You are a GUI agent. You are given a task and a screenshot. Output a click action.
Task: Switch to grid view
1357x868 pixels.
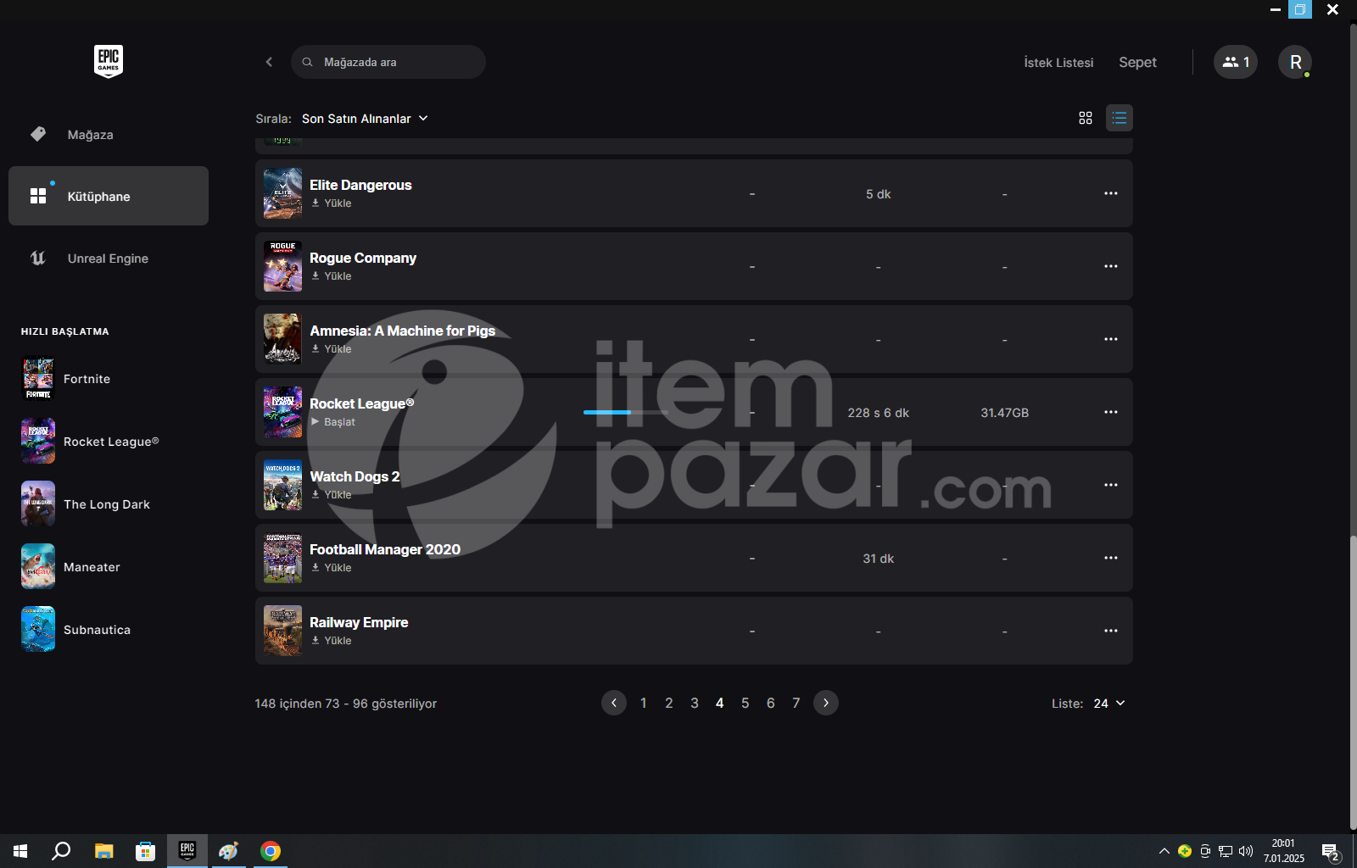(x=1086, y=118)
